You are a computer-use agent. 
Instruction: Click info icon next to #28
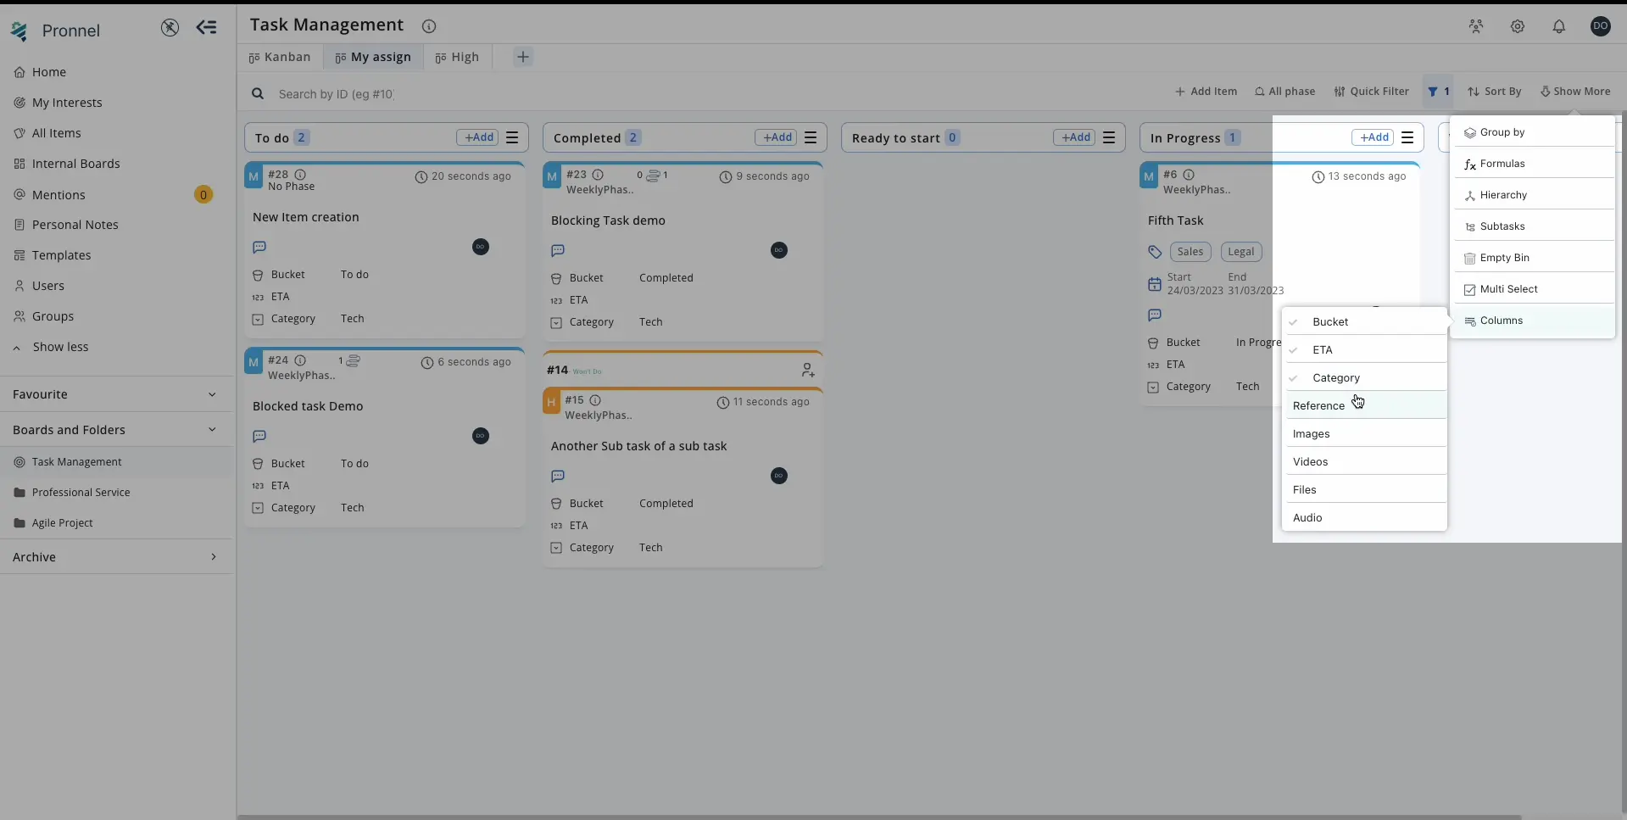[x=300, y=175]
